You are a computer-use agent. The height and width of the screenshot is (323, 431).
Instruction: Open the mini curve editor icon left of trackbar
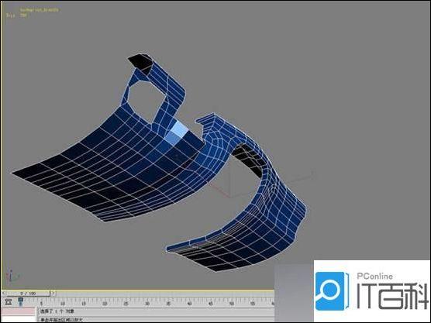pos(9,302)
